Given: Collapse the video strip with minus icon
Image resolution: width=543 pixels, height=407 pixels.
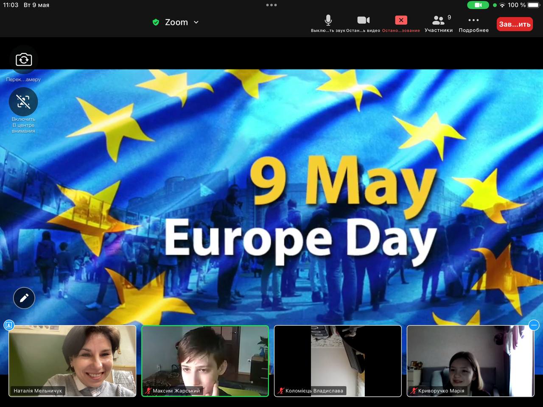Looking at the screenshot, I should coord(534,325).
